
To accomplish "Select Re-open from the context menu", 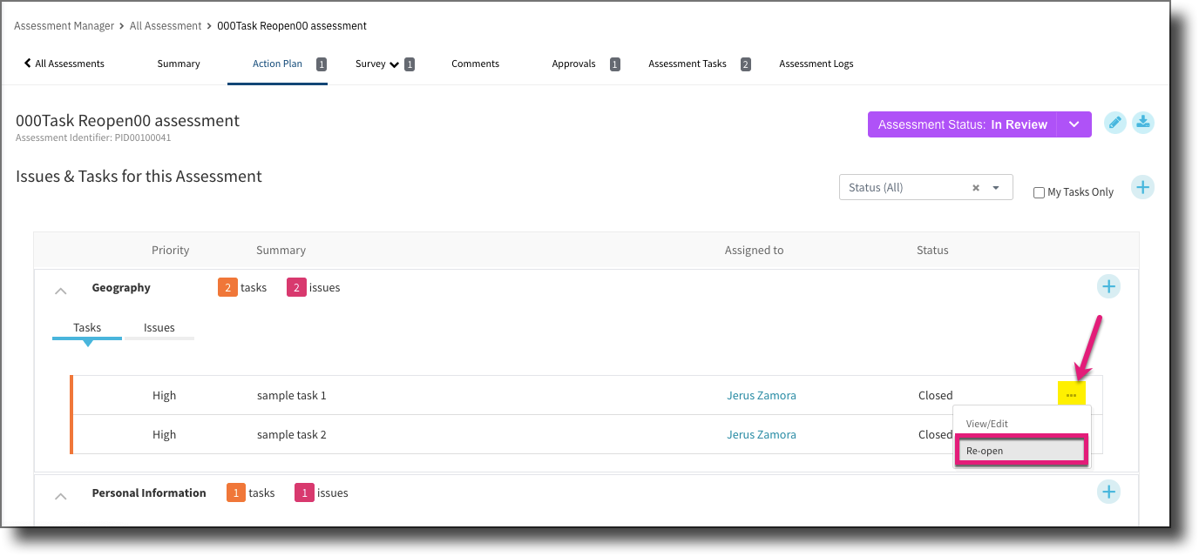I will click(x=1020, y=451).
